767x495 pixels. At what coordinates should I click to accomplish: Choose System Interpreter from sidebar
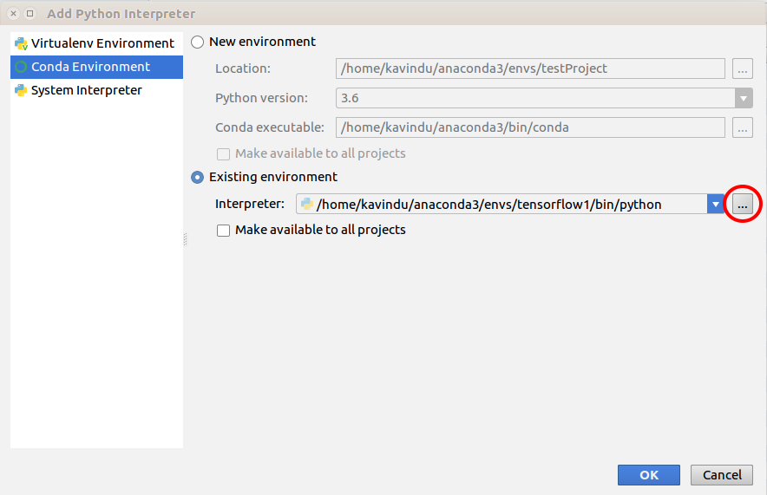86,90
